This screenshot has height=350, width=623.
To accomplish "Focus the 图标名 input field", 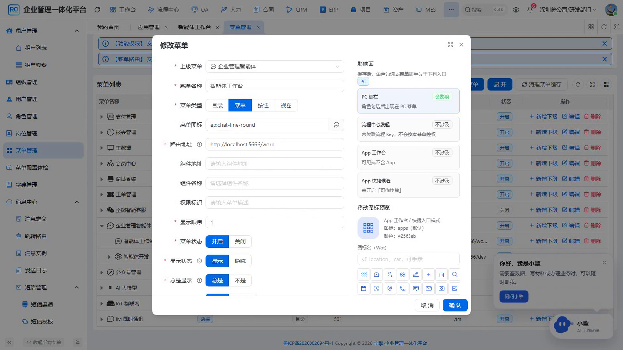I will [408, 259].
